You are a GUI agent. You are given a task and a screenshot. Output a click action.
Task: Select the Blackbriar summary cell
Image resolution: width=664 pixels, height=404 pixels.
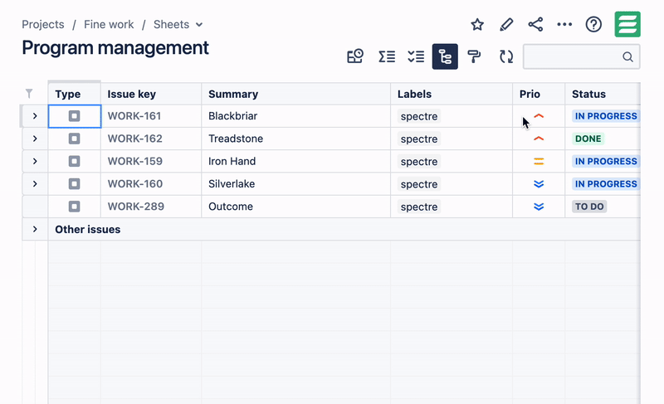[x=296, y=116]
